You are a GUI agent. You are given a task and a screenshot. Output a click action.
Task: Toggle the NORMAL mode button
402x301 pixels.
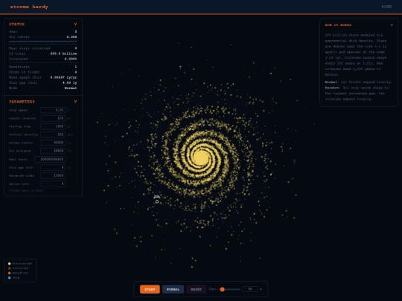173,289
